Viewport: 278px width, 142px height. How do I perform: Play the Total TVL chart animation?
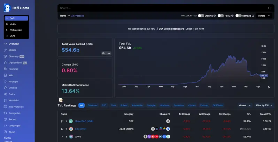269,87
